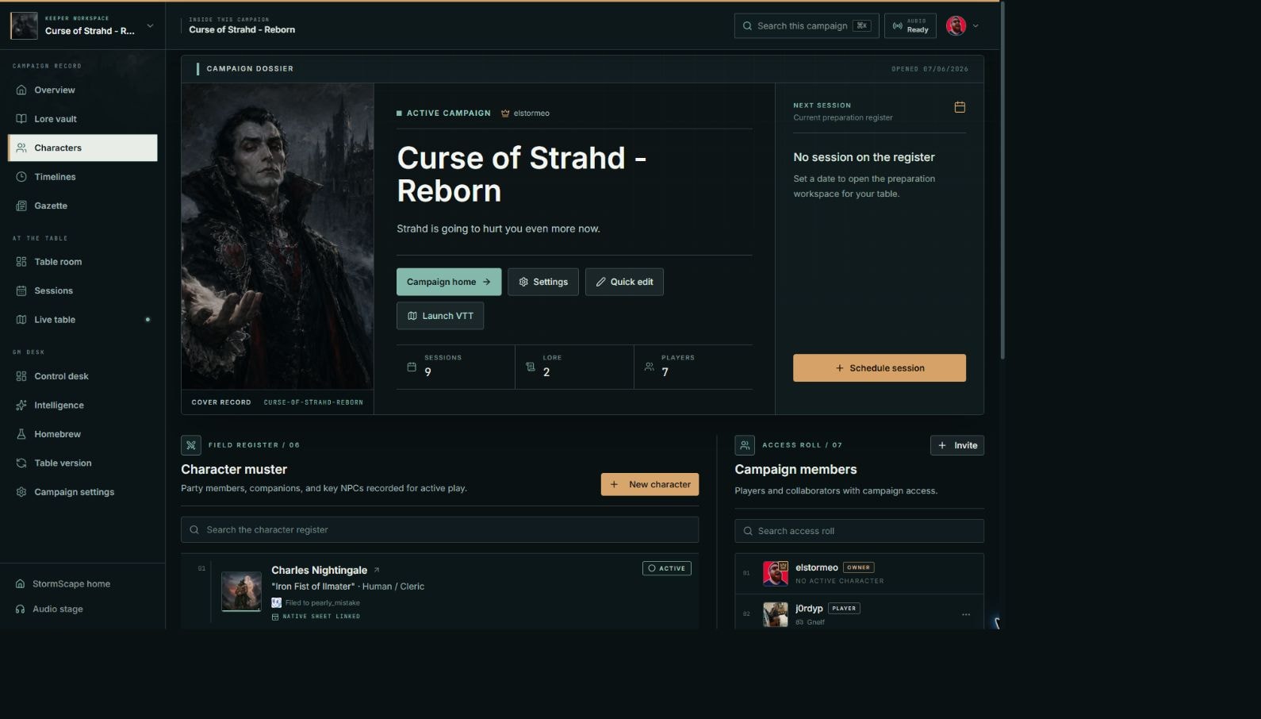Click the Lore count stat

574,367
